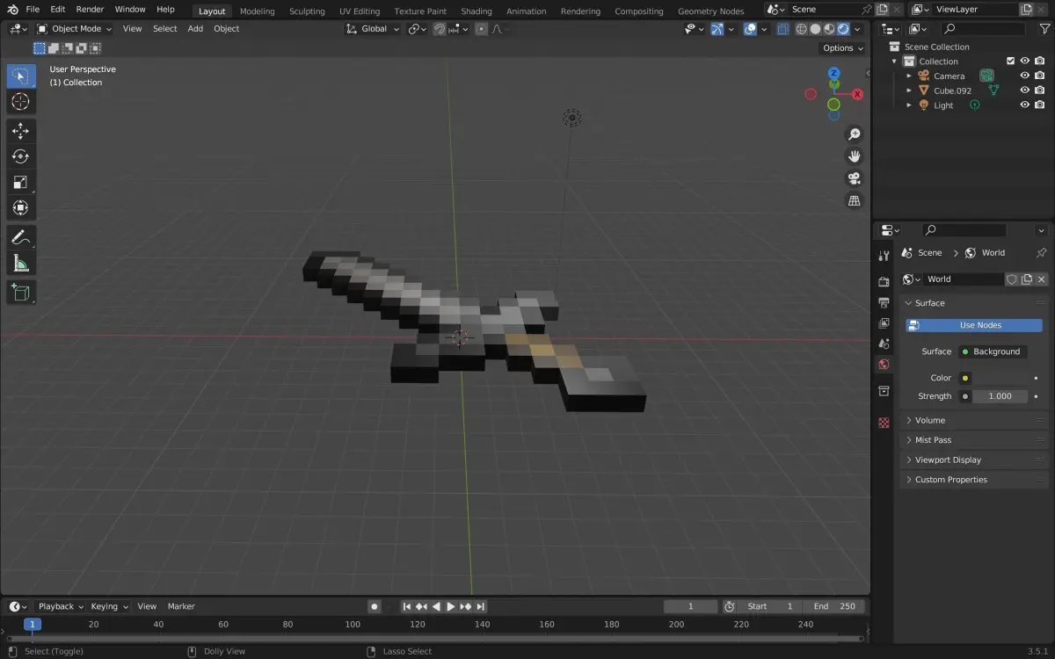Click the fake user shield icon
Viewport: 1055px width, 659px height.
pyautogui.click(x=1012, y=279)
